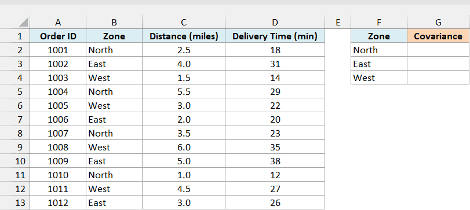Screen dimensions: 470x210
Task: Select cell with Order ID 1006
Action: (x=58, y=119)
